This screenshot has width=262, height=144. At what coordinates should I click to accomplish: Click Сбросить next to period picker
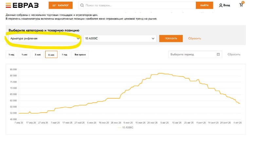[x=234, y=55]
